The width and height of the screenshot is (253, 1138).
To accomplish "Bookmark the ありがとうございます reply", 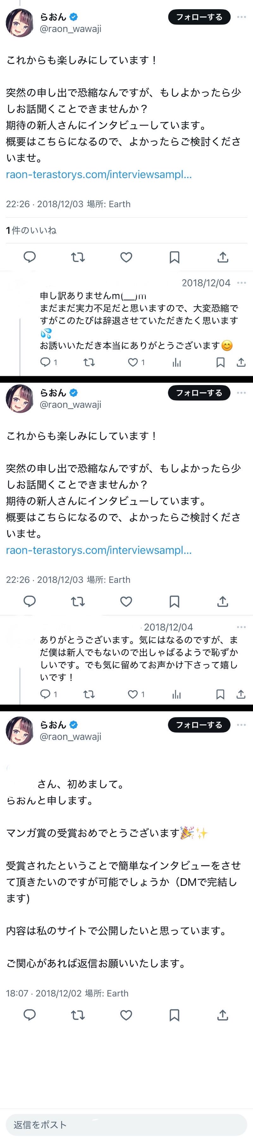I will pos(220,694).
